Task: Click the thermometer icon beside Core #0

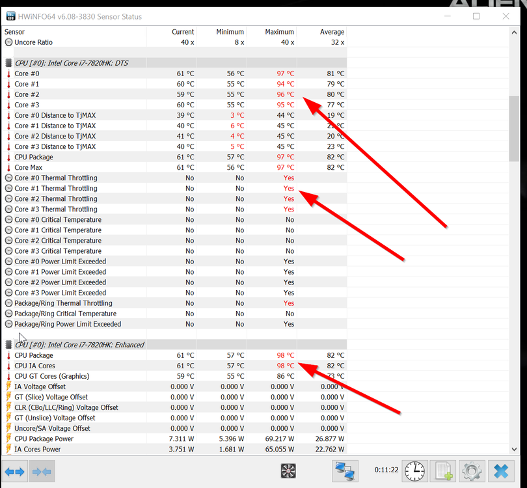Action: 8,74
